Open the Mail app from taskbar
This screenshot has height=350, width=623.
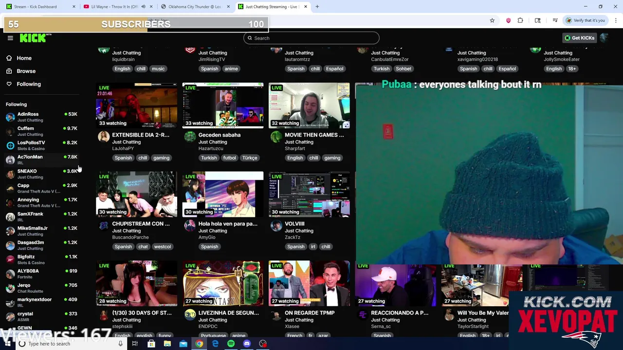click(x=183, y=344)
